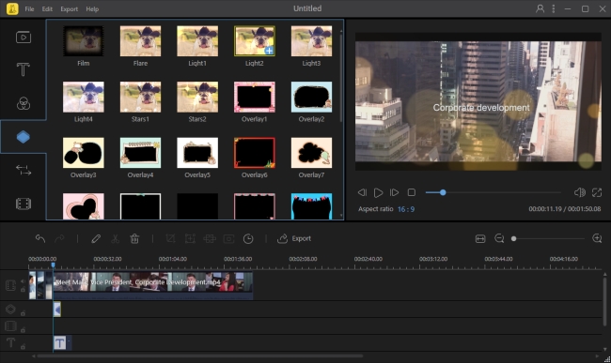This screenshot has width=611, height=363.
Task: Open the Elements filmstrip tab in sidebar
Action: point(23,204)
